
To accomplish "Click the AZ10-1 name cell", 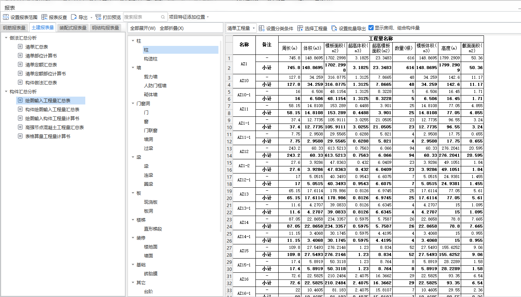I will tap(244, 95).
